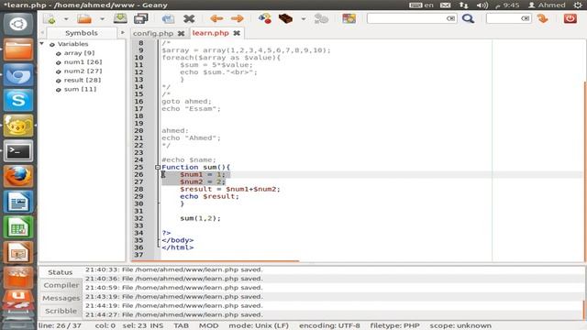This screenshot has height=330, width=587.
Task: Select the sum [11] symbol
Action: point(80,89)
